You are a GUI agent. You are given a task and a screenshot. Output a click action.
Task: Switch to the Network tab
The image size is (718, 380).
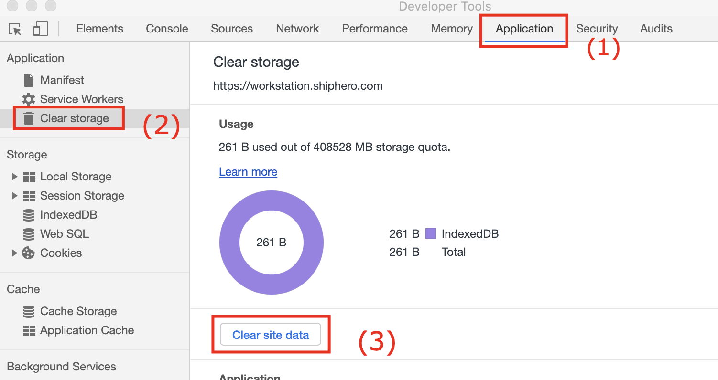pyautogui.click(x=297, y=29)
